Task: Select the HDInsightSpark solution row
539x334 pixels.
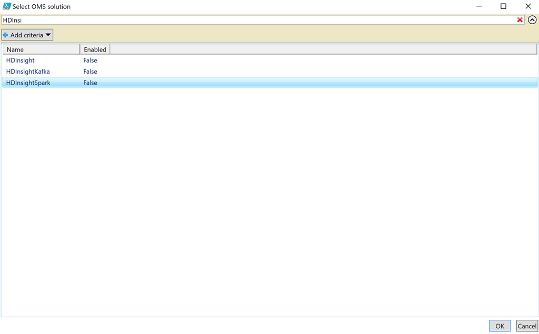Action: 28,83
